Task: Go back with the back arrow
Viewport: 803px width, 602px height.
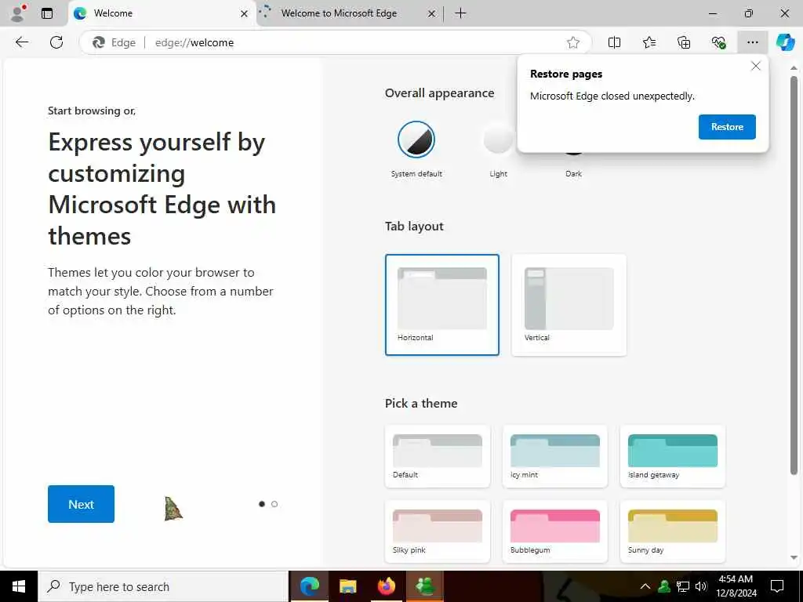Action: click(x=21, y=42)
